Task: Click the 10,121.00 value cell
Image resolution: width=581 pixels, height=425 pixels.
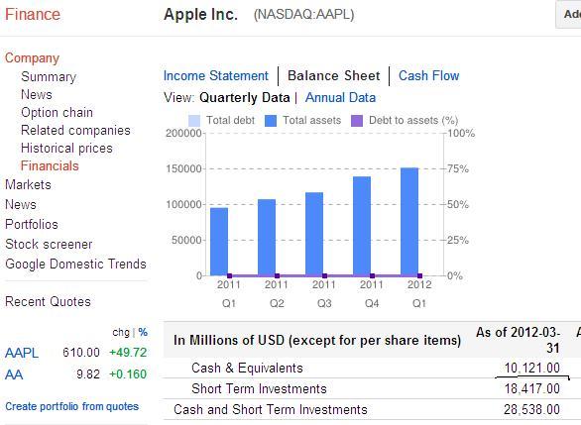Action: point(532,368)
